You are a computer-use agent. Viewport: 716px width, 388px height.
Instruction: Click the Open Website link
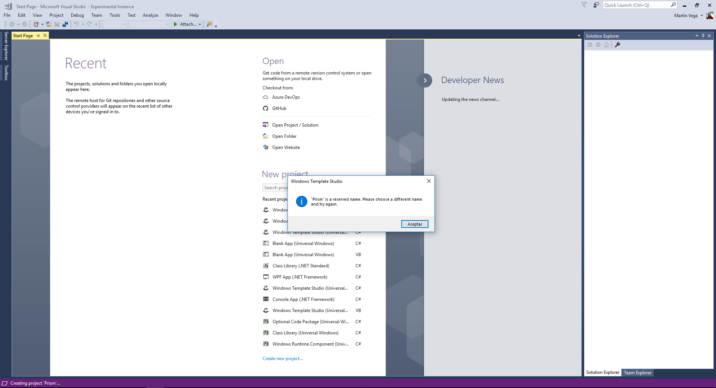click(286, 147)
